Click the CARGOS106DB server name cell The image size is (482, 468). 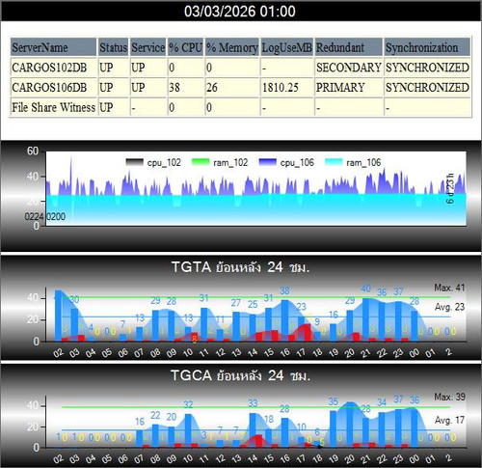(x=53, y=88)
